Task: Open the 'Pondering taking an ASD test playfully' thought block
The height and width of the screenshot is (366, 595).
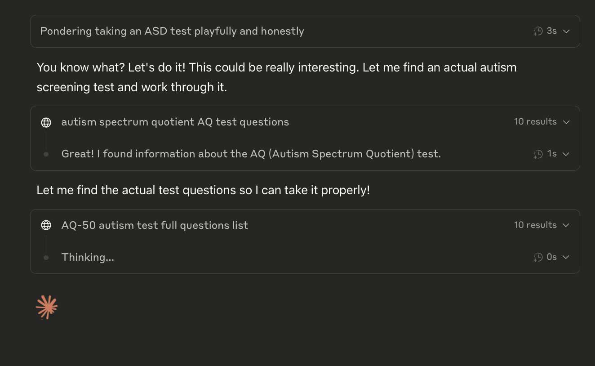Action: (305, 31)
